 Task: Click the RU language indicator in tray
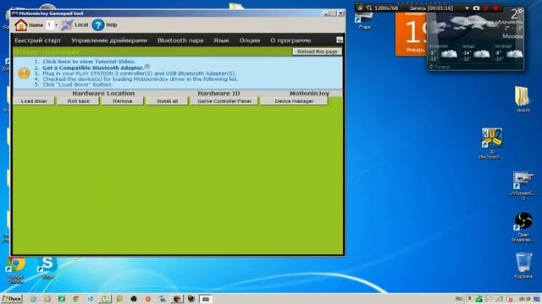pos(459,299)
